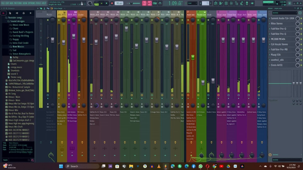Open Maag EQ4 slot menu arrow
This screenshot has width=303, height=170.
(270, 55)
